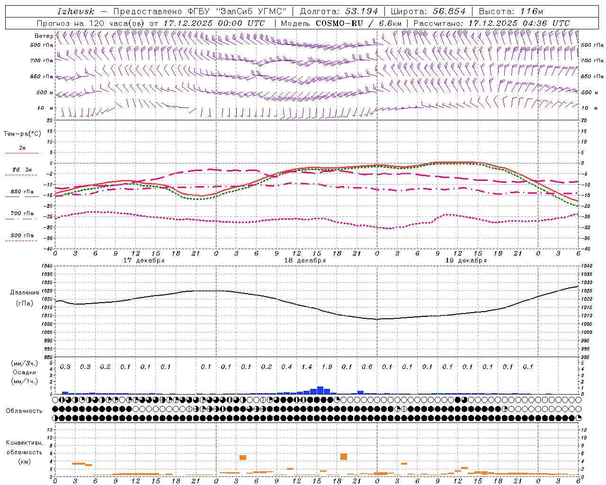The image size is (606, 485).
Task: Click the '1.9' precipitation value
Action: click(x=327, y=367)
